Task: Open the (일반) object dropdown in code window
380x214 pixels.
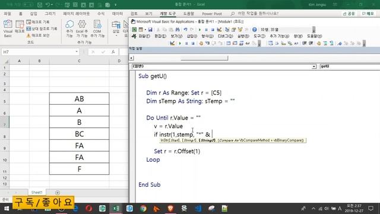Action: (x=314, y=66)
